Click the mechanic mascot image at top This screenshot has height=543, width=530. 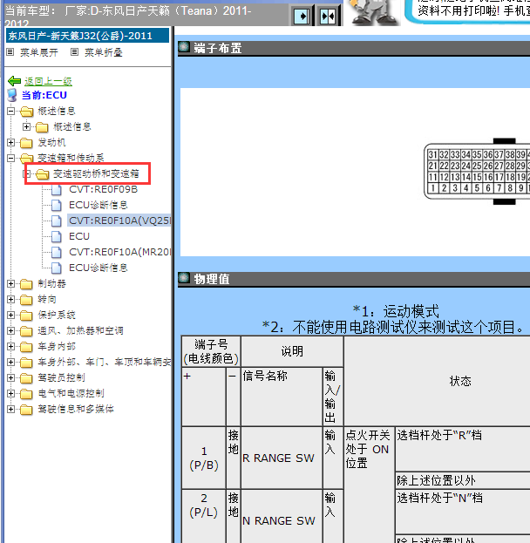(x=373, y=12)
